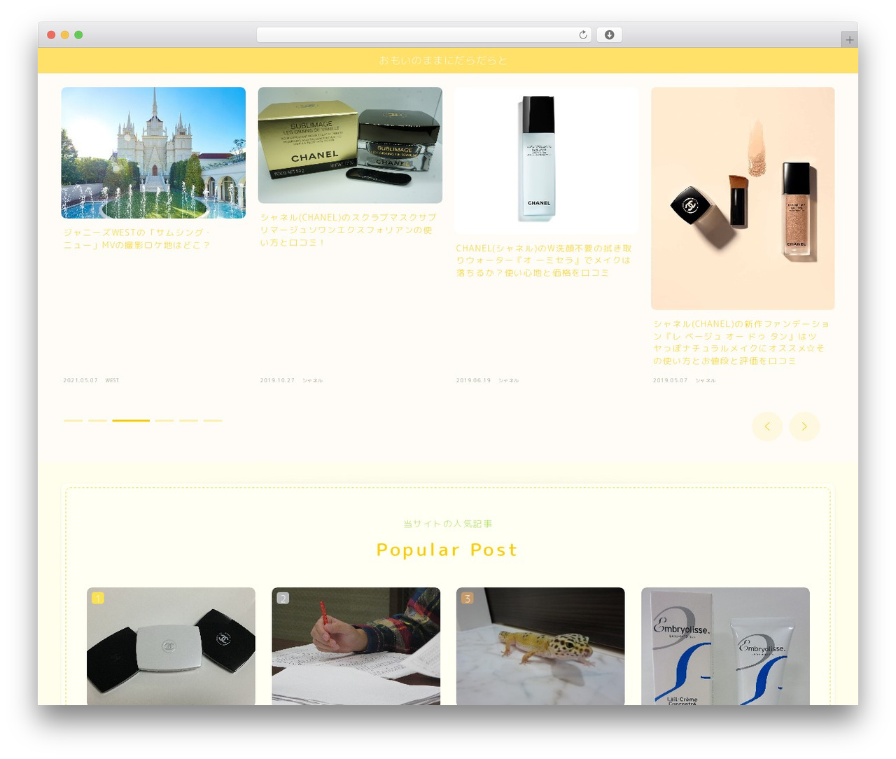This screenshot has width=896, height=759.
Task: Select the sixth carousel pagination dash
Action: point(213,421)
